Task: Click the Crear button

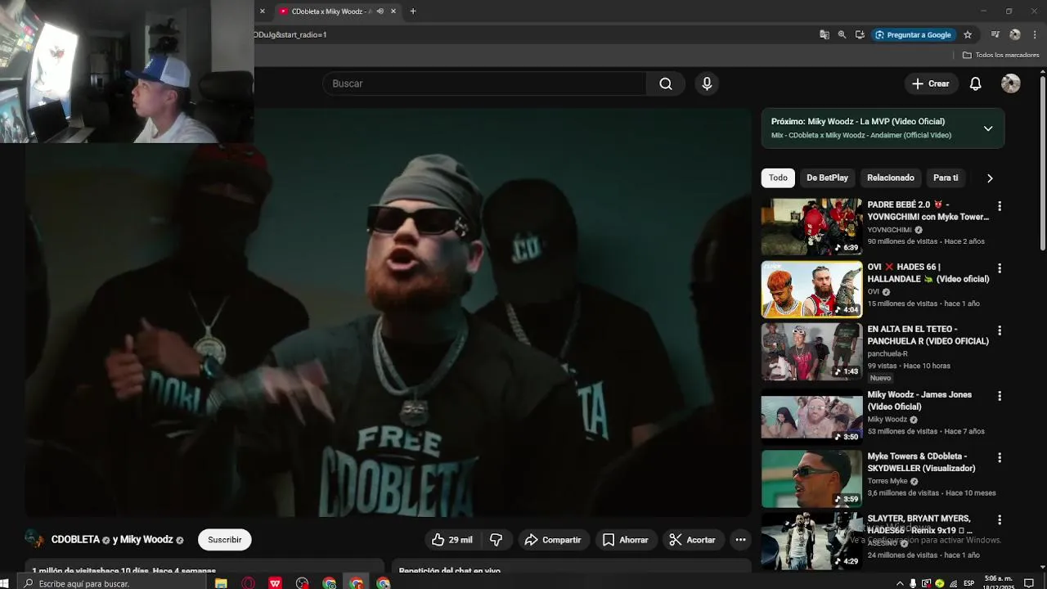Action: click(x=931, y=83)
